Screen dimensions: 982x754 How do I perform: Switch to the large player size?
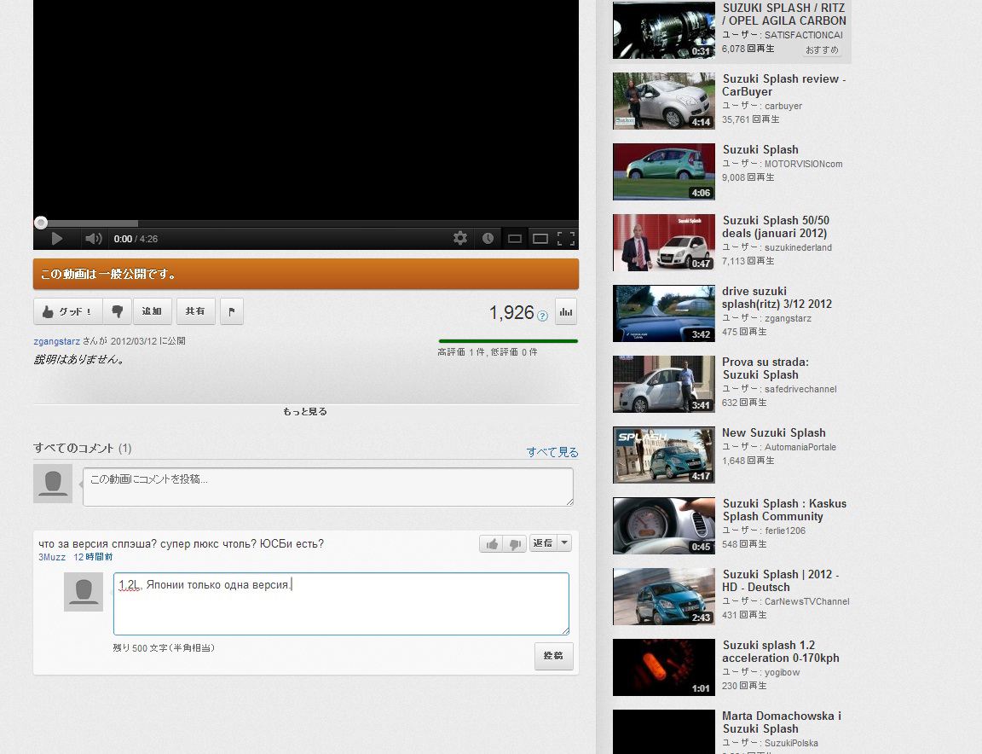click(x=540, y=239)
